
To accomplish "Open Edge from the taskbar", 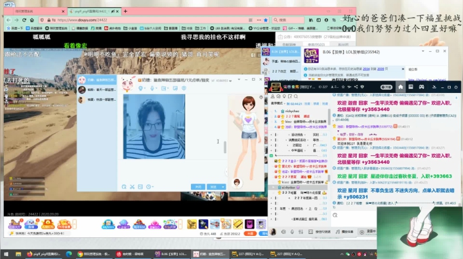I will point(69,254).
